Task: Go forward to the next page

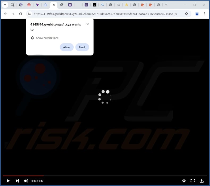Action: [13, 14]
